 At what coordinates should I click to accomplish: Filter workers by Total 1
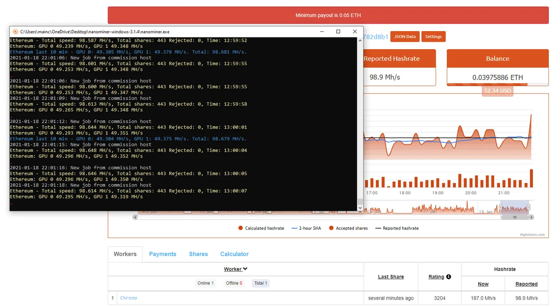coord(260,283)
